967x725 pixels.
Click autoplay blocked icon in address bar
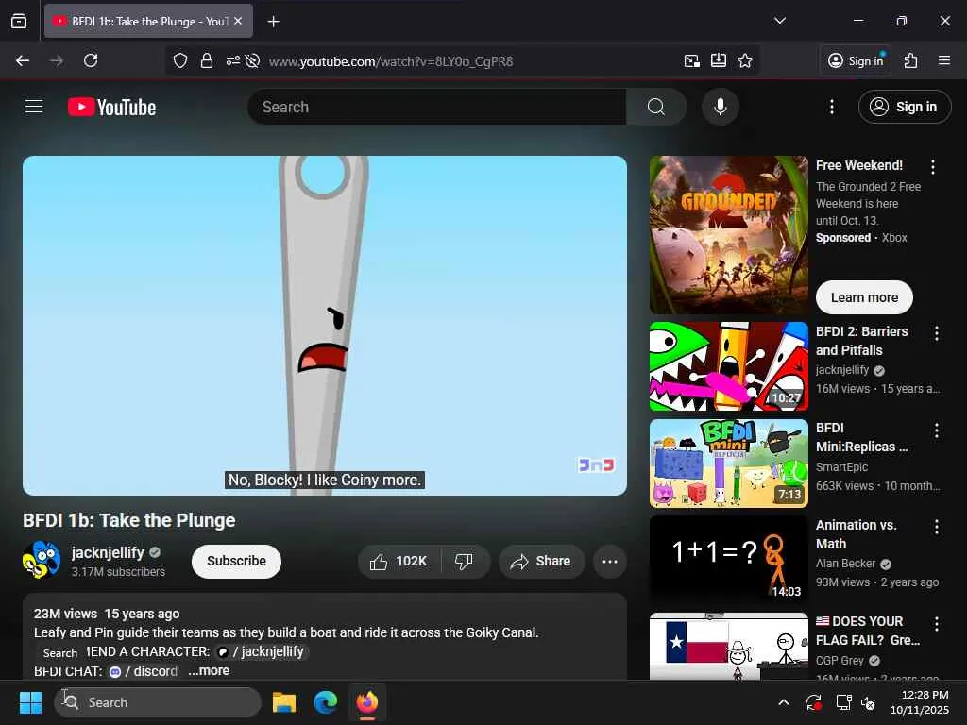(x=252, y=60)
